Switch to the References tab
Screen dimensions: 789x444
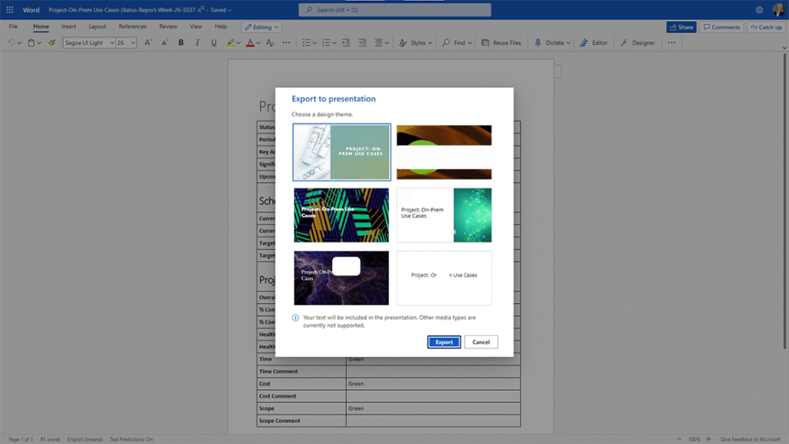[133, 26]
